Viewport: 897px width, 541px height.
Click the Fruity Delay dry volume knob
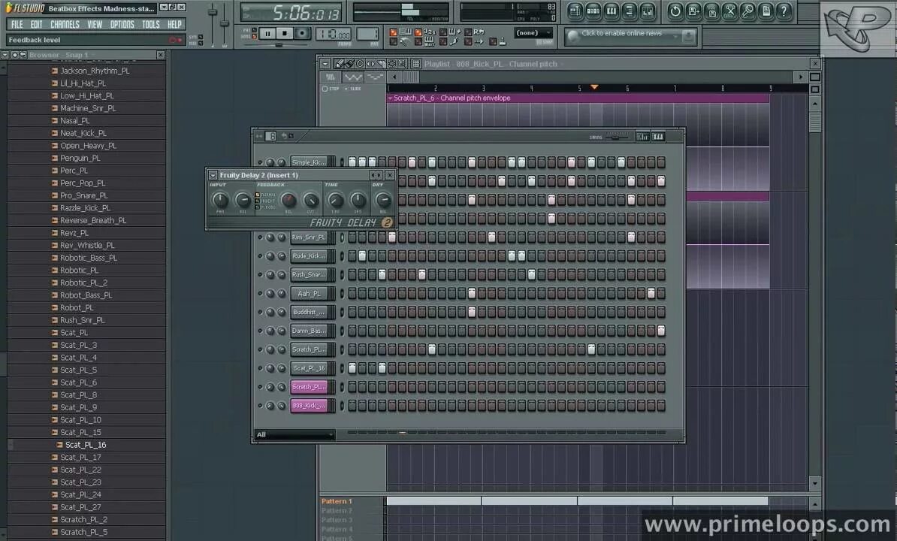(384, 200)
